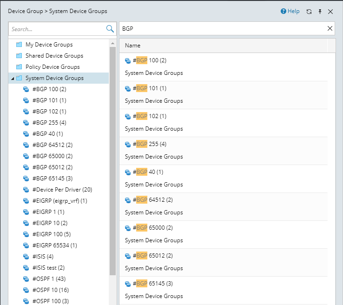The width and height of the screenshot is (343, 305).
Task: Click the refresh icon in header
Action: [309, 12]
